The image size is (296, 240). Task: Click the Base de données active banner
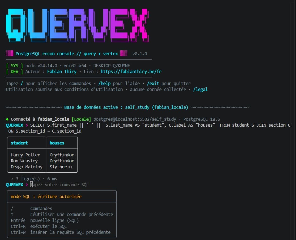point(126,107)
